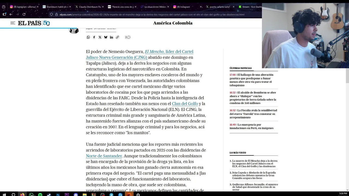
Task: Close the Claudia Sheinbaum tab
Action: [103, 7]
